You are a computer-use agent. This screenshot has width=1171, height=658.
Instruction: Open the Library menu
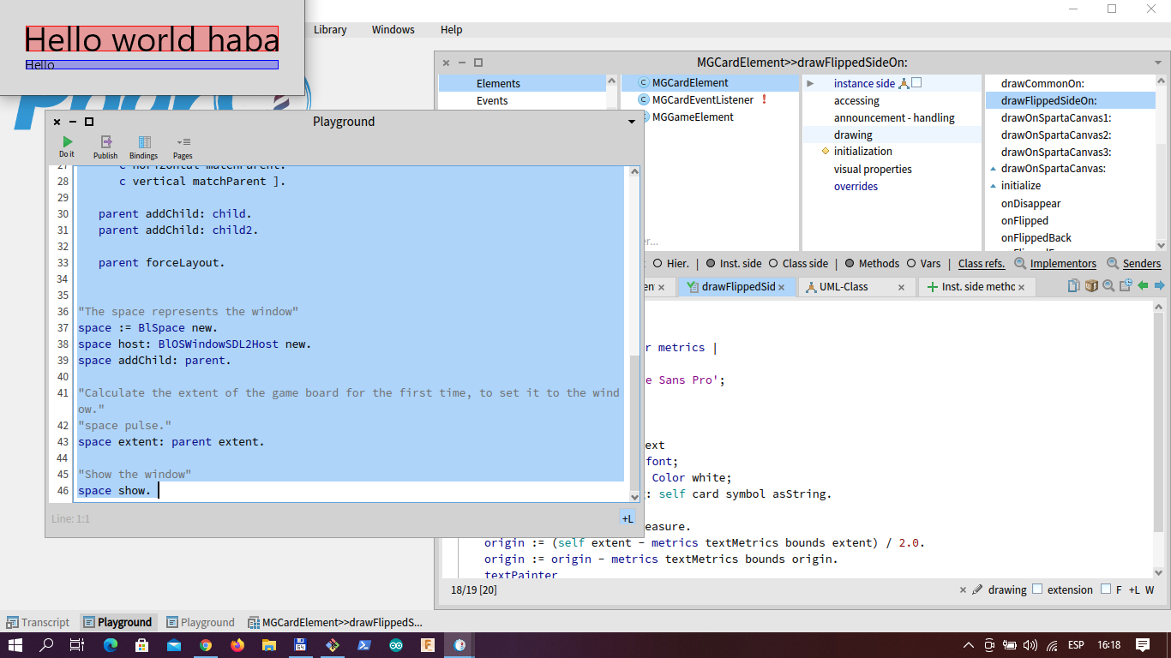click(330, 29)
